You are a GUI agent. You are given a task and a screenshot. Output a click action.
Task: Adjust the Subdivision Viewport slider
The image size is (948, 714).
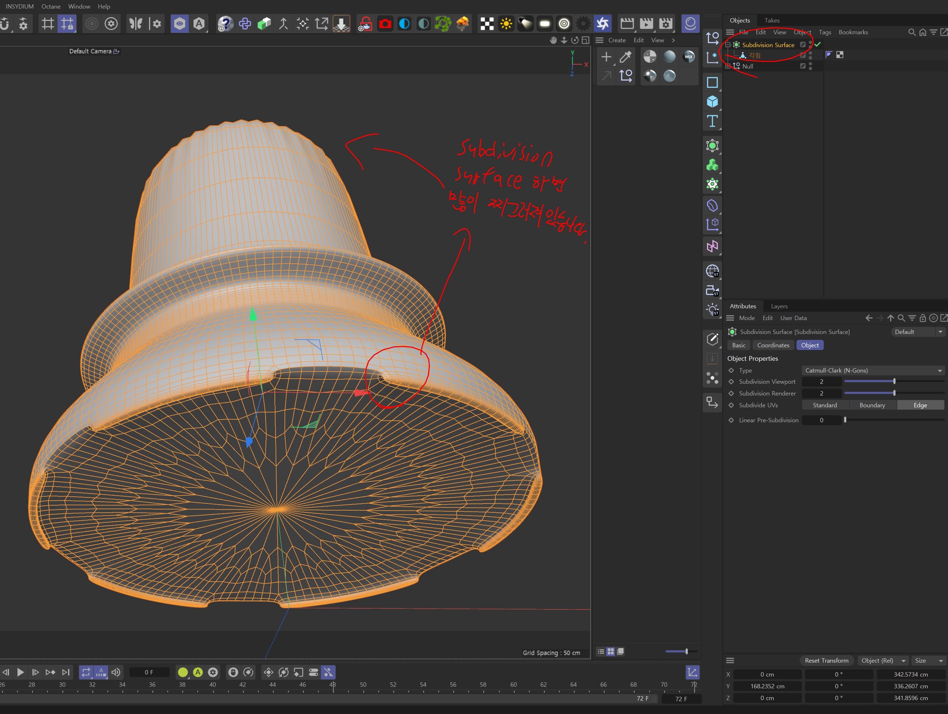tap(894, 381)
